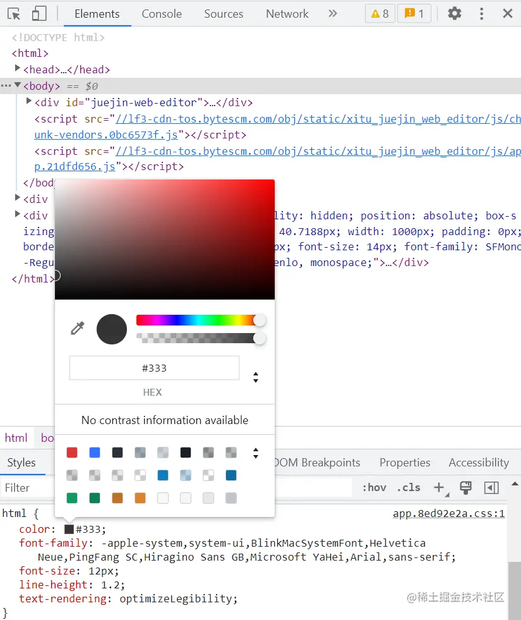Expand the head element node
Screen dimensions: 521x620
[x=18, y=68]
